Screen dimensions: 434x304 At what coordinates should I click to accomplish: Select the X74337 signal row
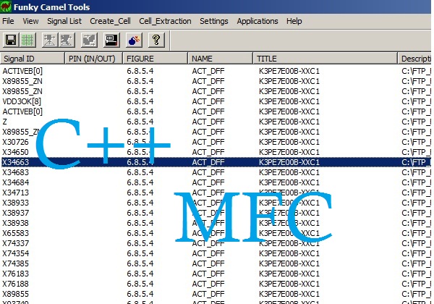tap(216, 243)
